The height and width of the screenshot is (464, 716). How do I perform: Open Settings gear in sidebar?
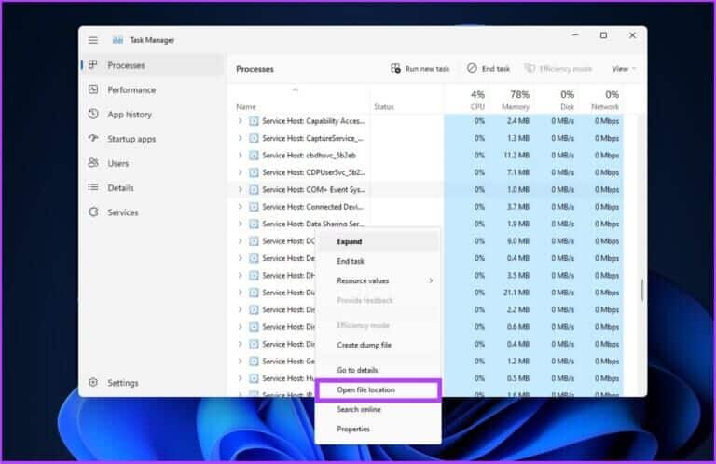tap(93, 383)
